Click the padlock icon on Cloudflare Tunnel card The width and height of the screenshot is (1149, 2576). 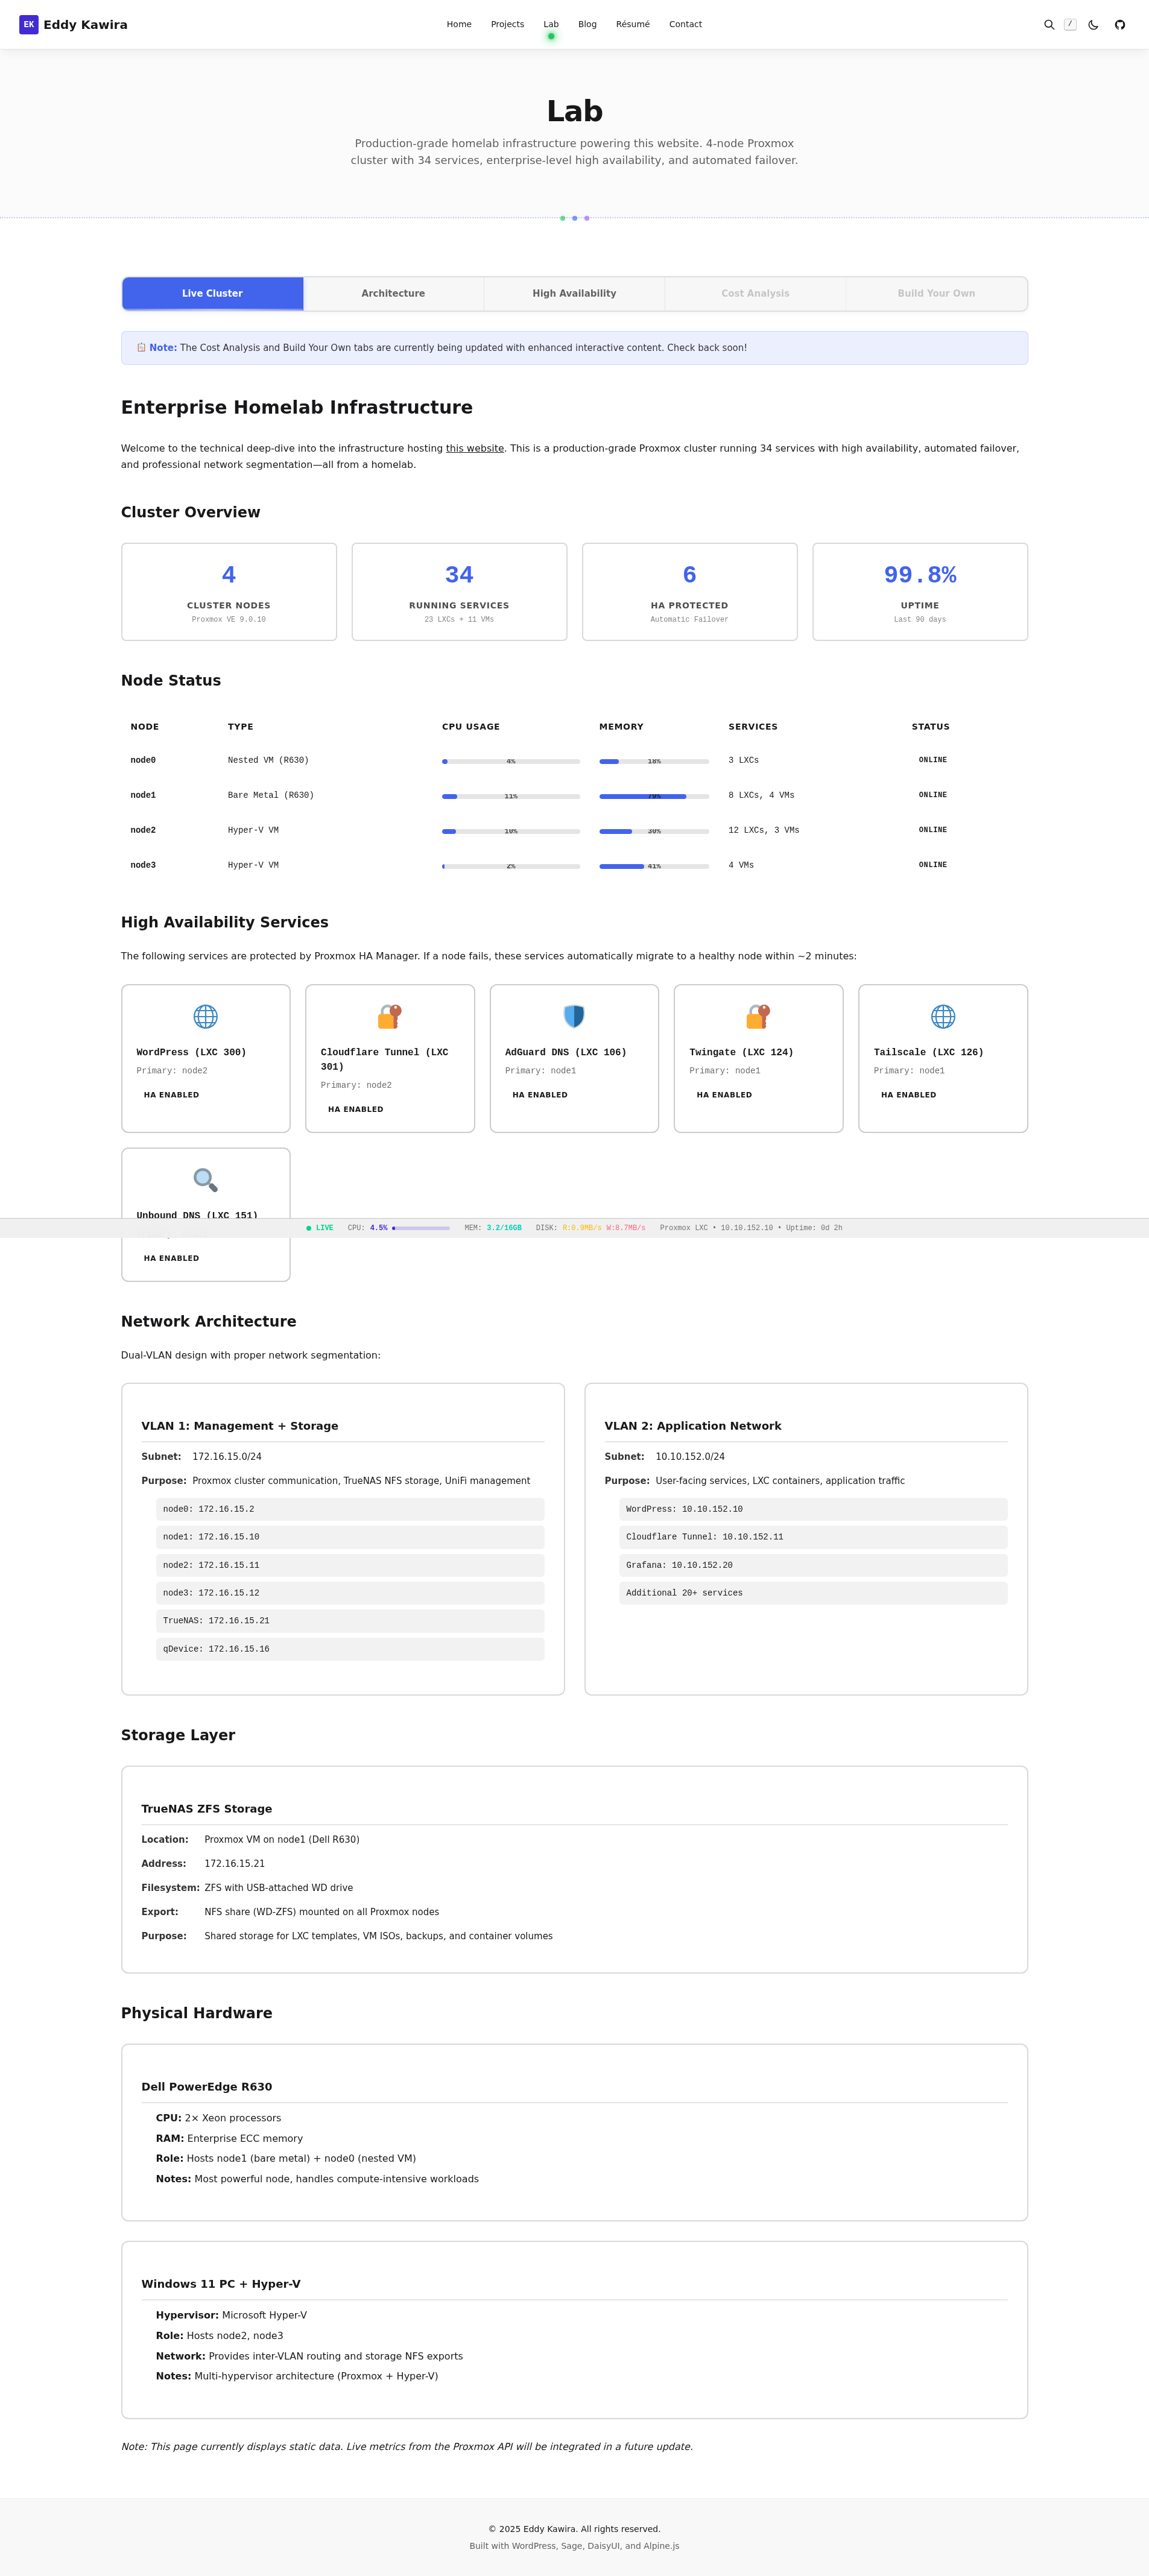[390, 1016]
